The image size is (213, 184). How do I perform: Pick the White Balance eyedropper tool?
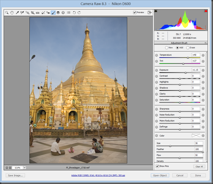click(17, 13)
